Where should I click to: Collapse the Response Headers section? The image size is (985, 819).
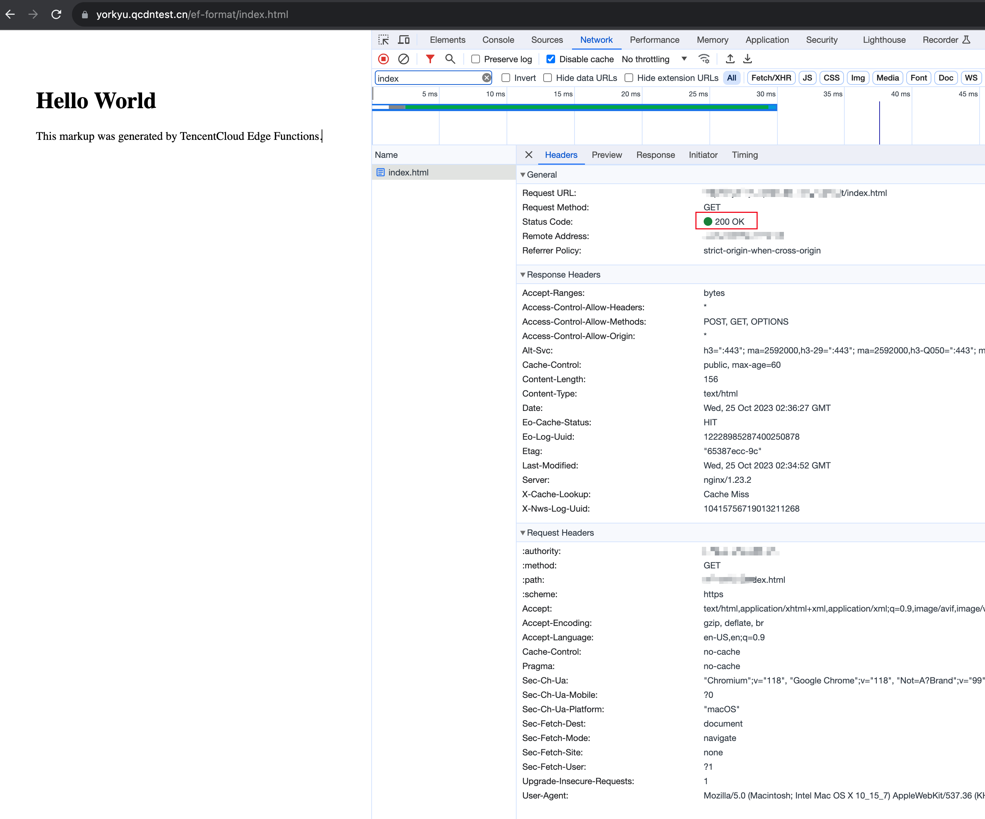tap(522, 275)
